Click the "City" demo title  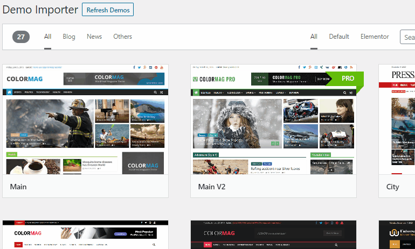click(392, 187)
